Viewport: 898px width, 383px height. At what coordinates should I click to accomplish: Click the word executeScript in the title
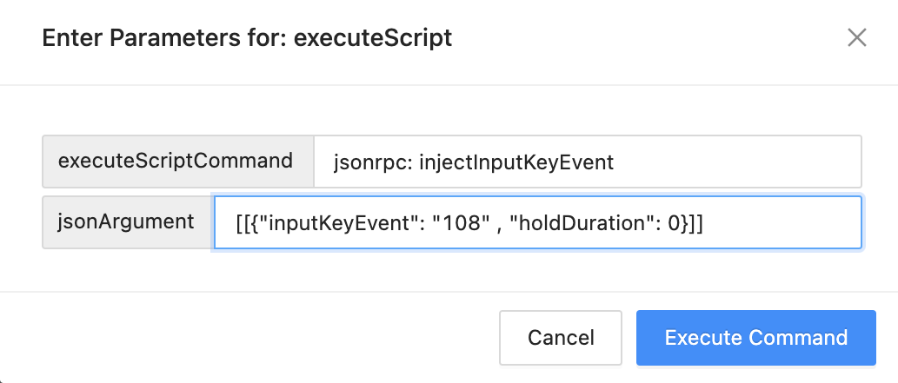pyautogui.click(x=373, y=38)
